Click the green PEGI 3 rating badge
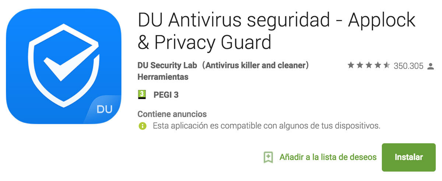The width and height of the screenshot is (442, 181). coord(142,95)
